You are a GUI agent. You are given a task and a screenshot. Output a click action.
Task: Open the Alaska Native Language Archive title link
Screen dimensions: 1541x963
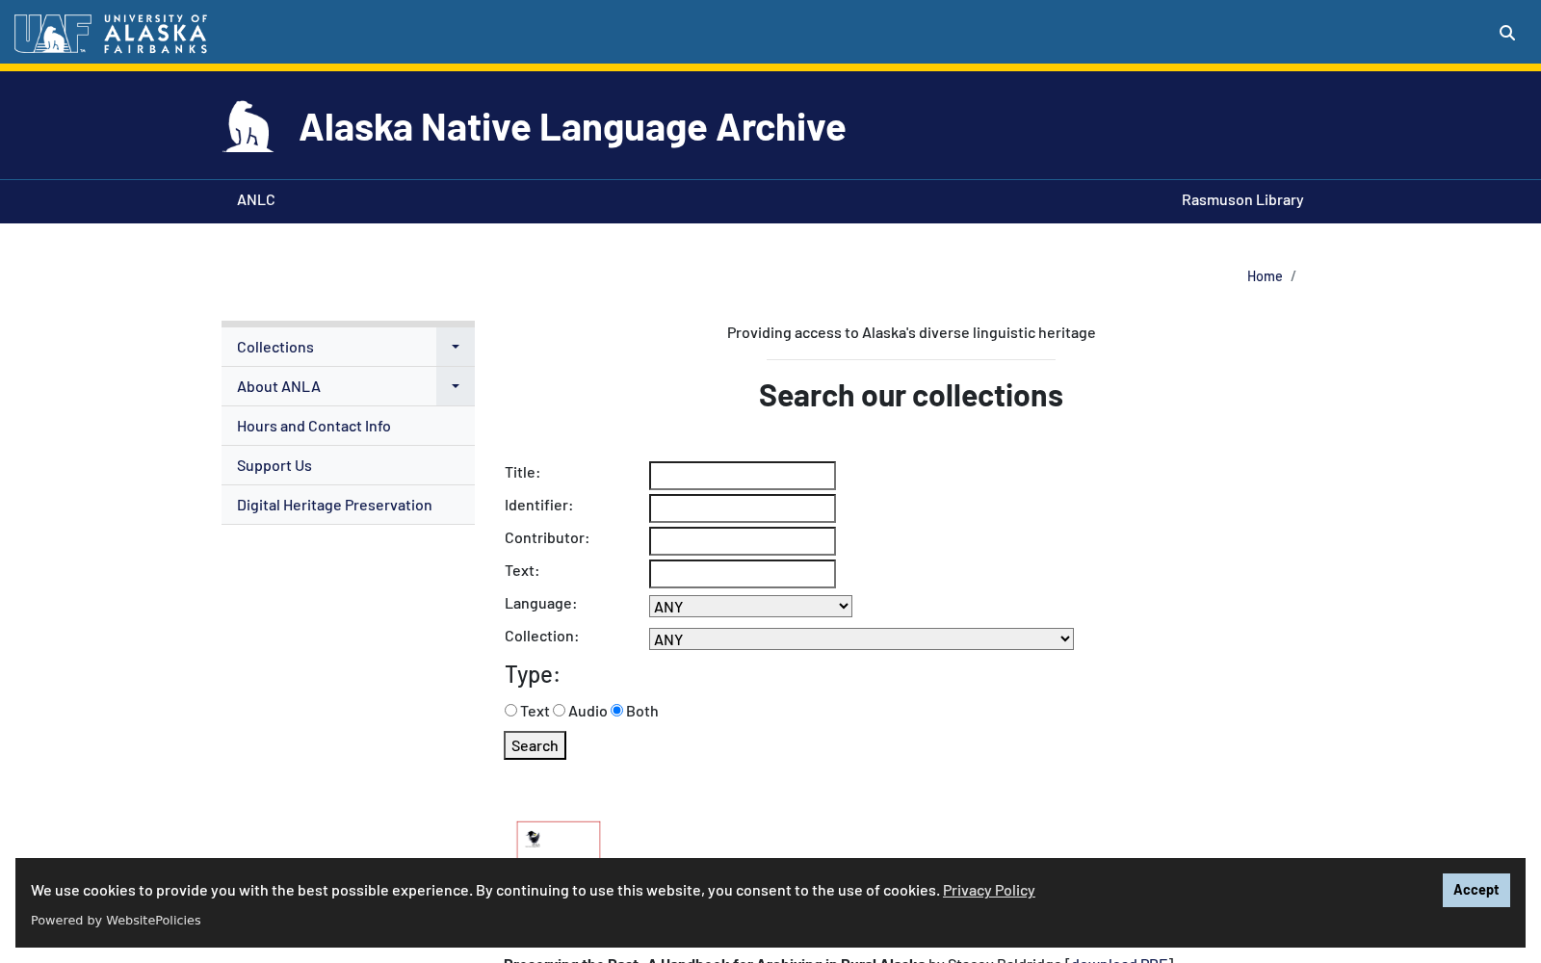coord(572,126)
